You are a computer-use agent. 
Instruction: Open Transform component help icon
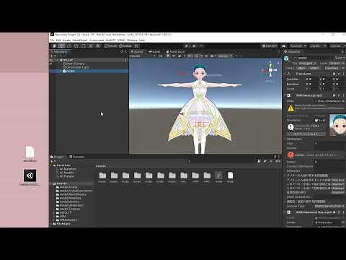click(x=334, y=74)
